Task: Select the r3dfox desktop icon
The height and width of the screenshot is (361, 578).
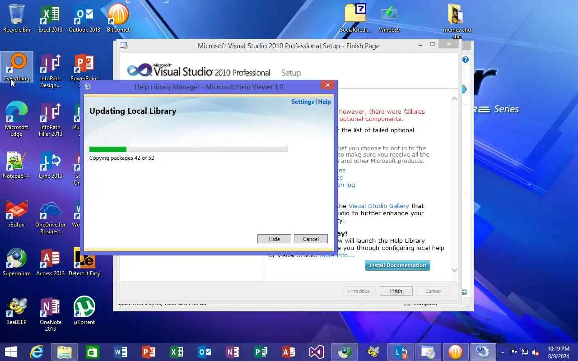Action: (x=17, y=213)
